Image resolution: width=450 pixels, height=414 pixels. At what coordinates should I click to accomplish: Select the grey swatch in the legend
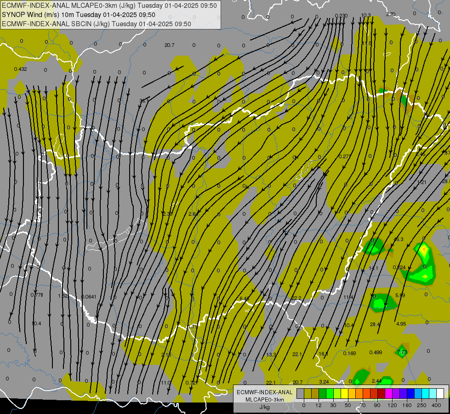tap(300, 393)
